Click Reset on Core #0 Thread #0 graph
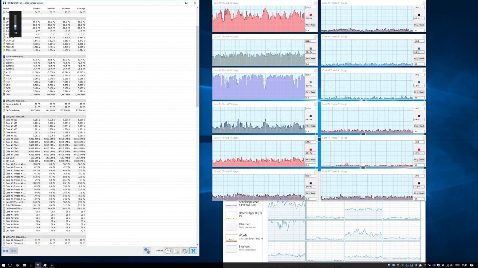Viewport: 478px width, 268px height. (313, 25)
